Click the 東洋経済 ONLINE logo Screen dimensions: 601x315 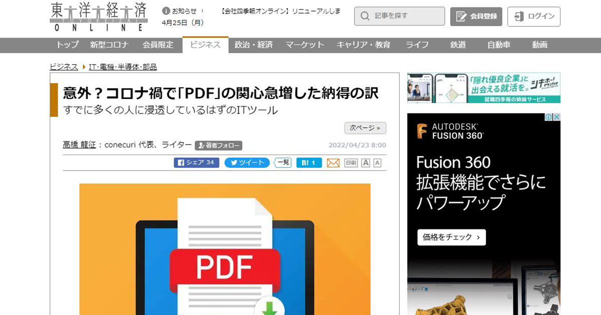(99, 16)
